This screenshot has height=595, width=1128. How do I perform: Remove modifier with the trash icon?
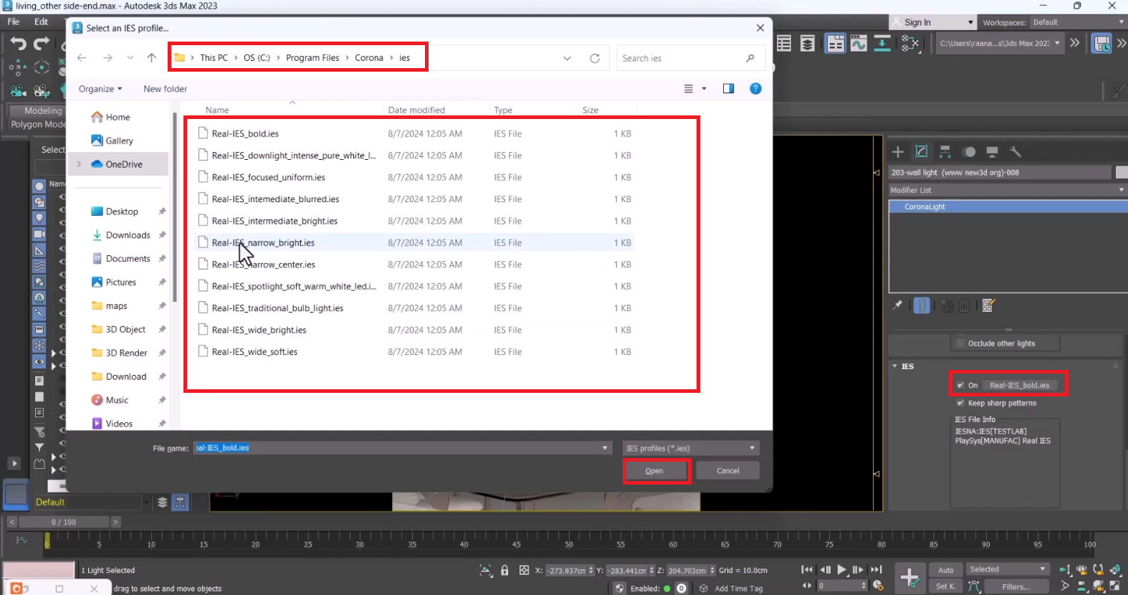coord(965,306)
